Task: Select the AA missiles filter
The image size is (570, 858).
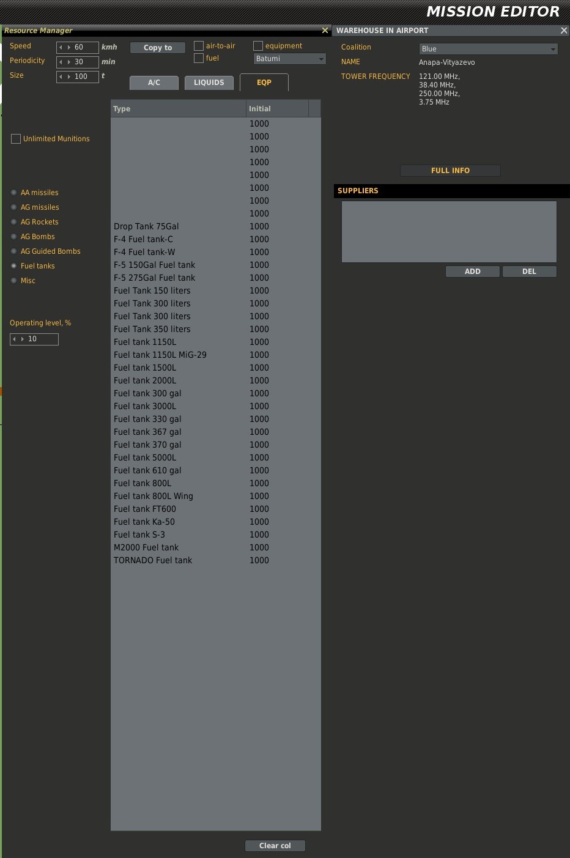Action: [x=14, y=193]
